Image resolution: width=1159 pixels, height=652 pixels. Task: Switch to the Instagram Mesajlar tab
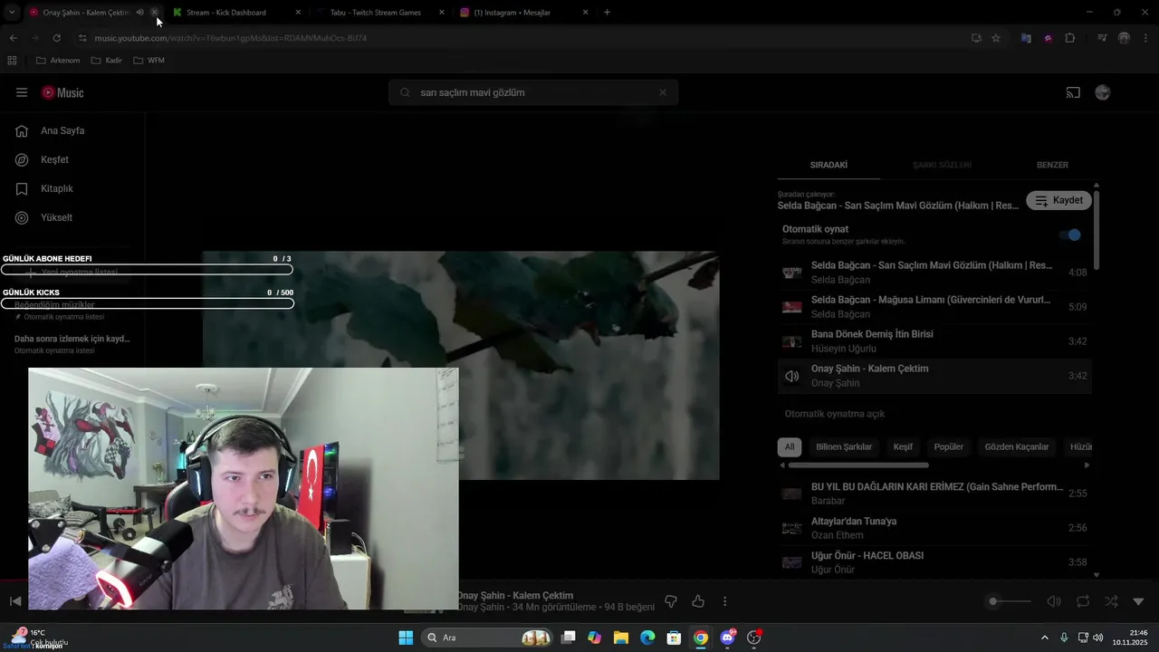[x=523, y=13]
